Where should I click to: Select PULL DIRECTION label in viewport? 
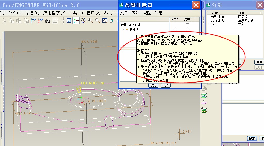coord(93,83)
